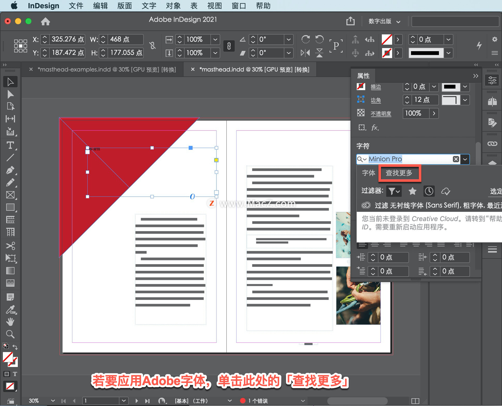Click the Share document icon
Image resolution: width=502 pixels, height=406 pixels.
351,21
